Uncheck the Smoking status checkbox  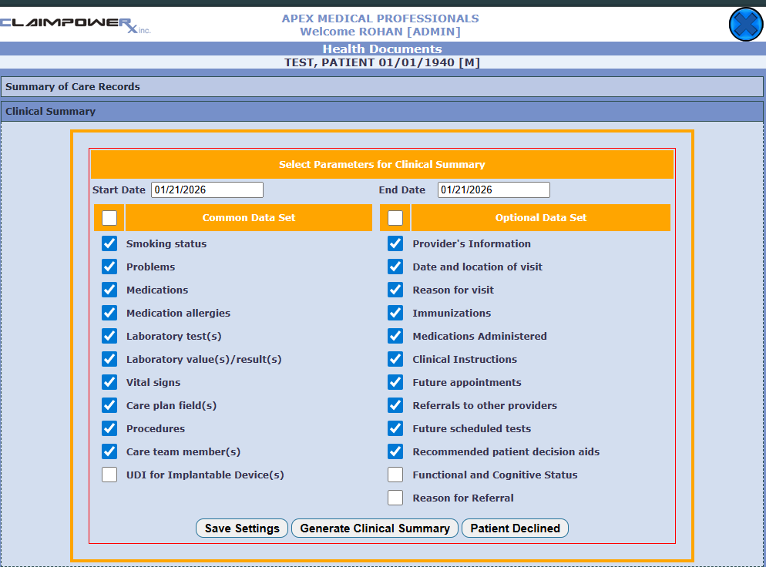[109, 244]
